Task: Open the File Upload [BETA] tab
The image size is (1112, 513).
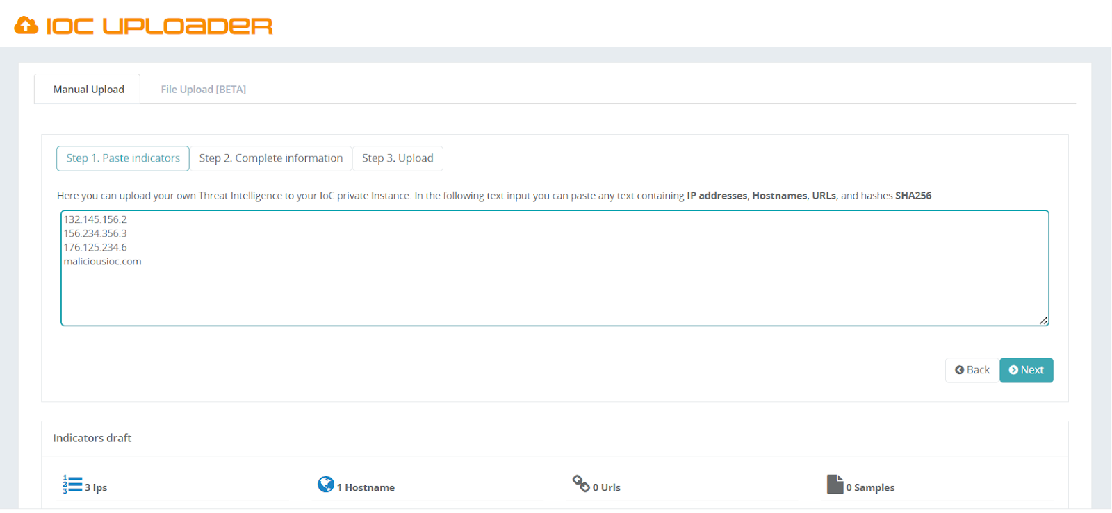Action: tap(203, 90)
